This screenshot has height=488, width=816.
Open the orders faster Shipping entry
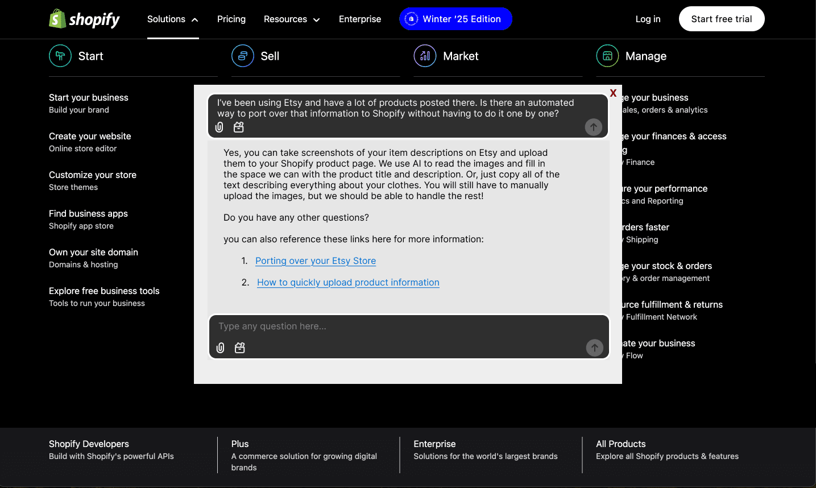point(645,233)
